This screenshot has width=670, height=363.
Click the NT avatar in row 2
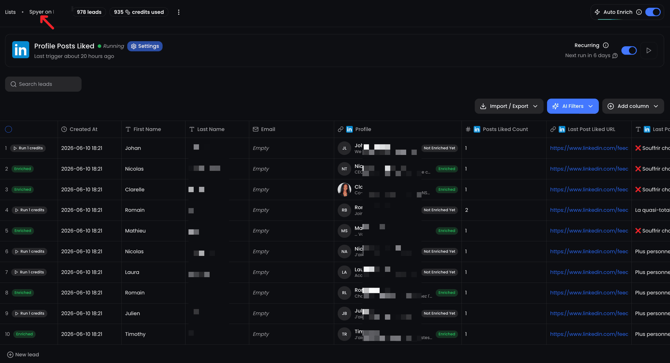point(344,169)
